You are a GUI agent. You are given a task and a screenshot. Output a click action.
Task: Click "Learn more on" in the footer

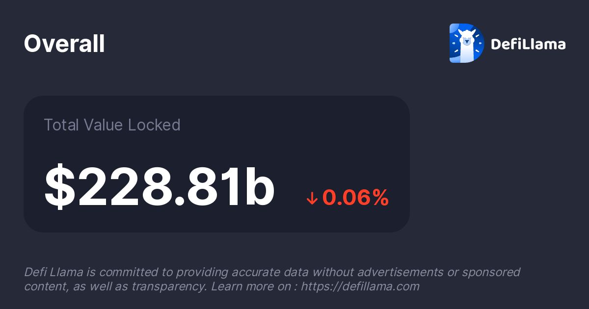click(251, 286)
